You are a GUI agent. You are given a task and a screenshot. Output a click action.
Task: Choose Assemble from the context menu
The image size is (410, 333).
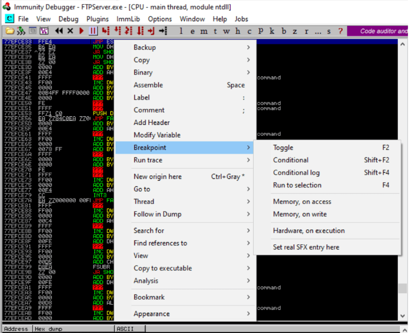coord(185,85)
